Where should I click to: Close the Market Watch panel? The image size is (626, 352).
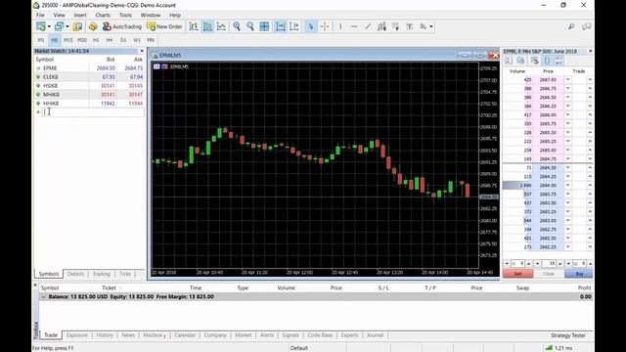pyautogui.click(x=142, y=51)
